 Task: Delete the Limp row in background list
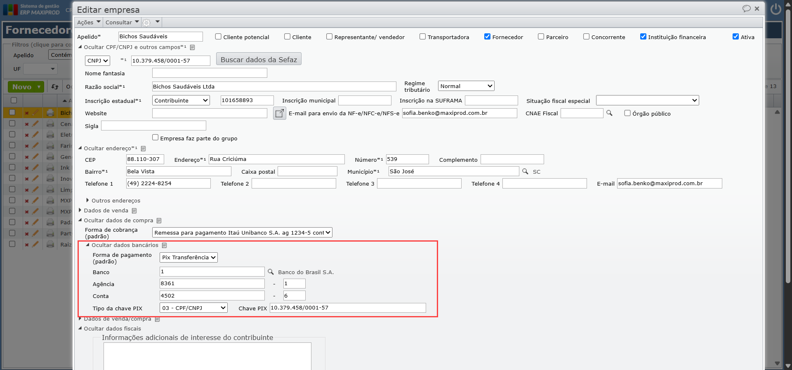pos(26,190)
